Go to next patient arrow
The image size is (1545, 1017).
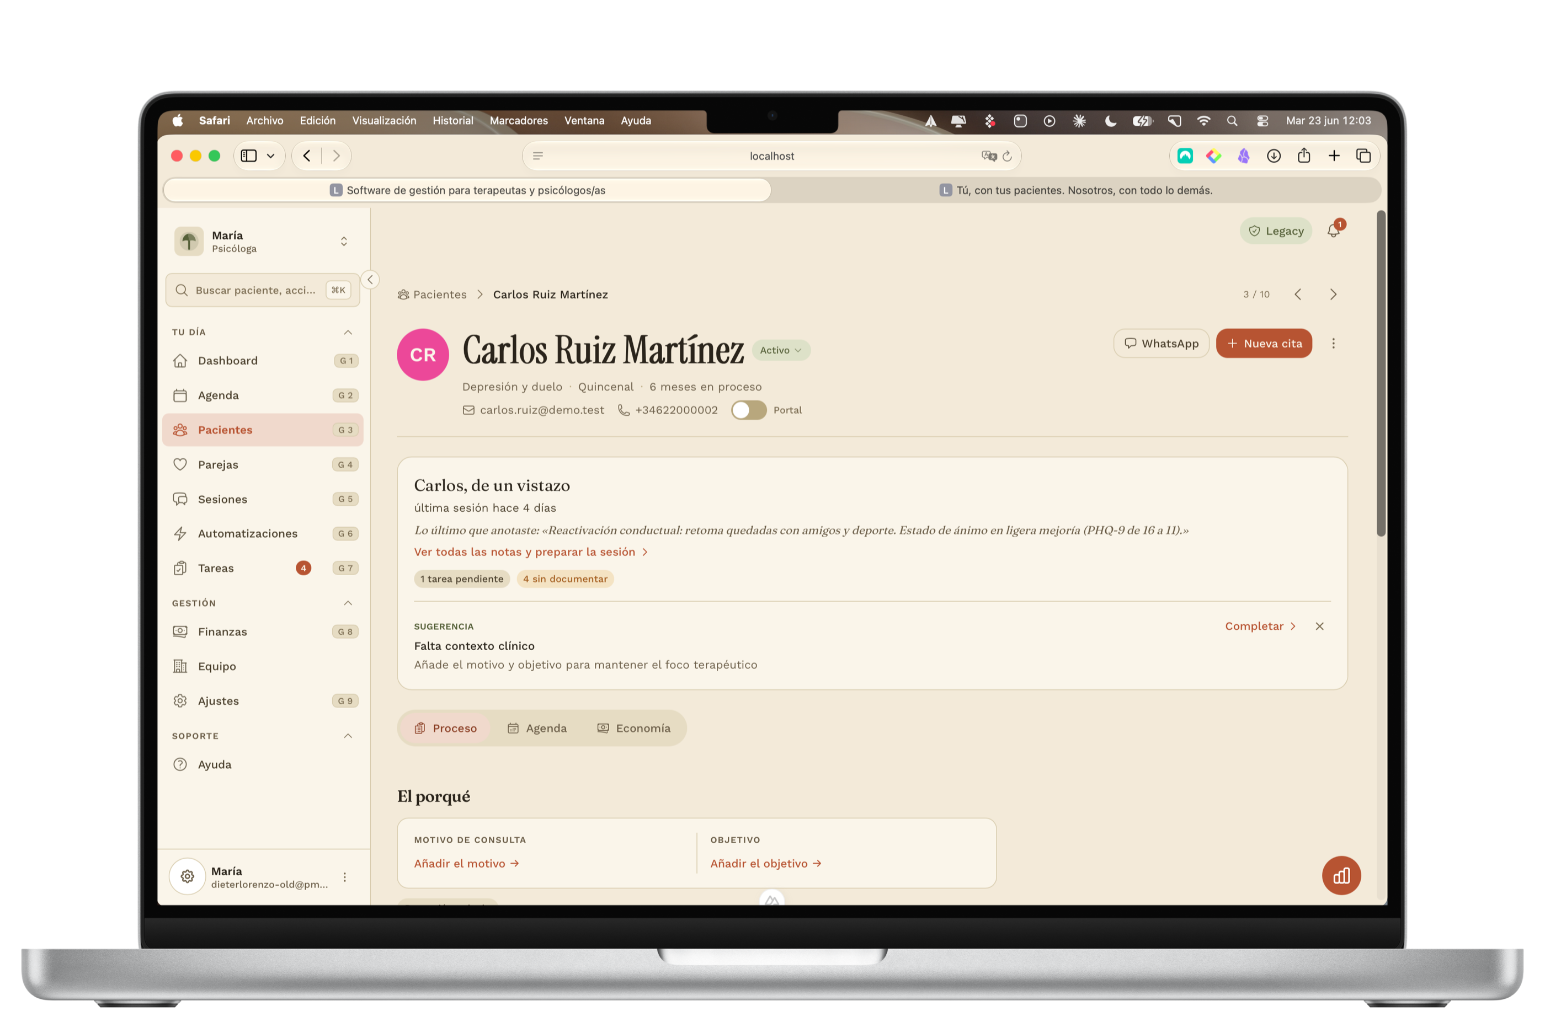[x=1333, y=294]
